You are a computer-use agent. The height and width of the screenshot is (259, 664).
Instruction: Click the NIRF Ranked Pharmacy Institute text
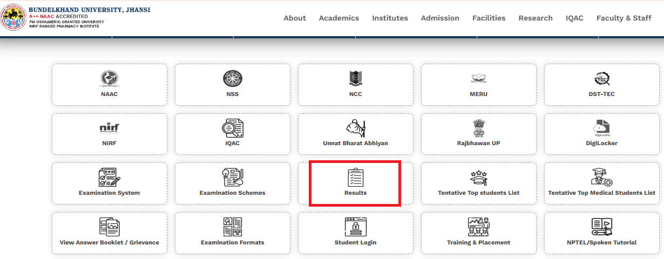click(64, 26)
